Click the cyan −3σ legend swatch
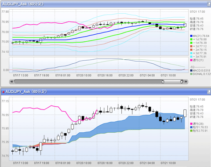The height and width of the screenshot is (167, 211). (x=191, y=57)
